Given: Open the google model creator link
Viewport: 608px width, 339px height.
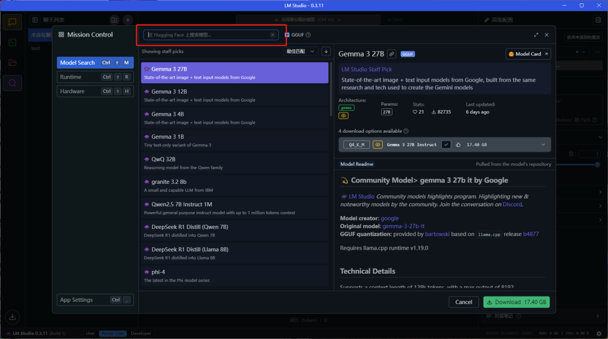Looking at the screenshot, I should pos(390,219).
